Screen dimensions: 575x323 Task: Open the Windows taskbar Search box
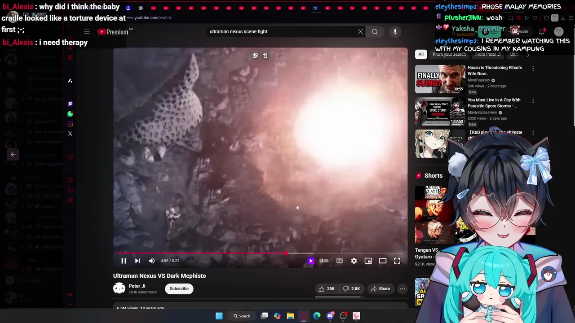tap(241, 316)
